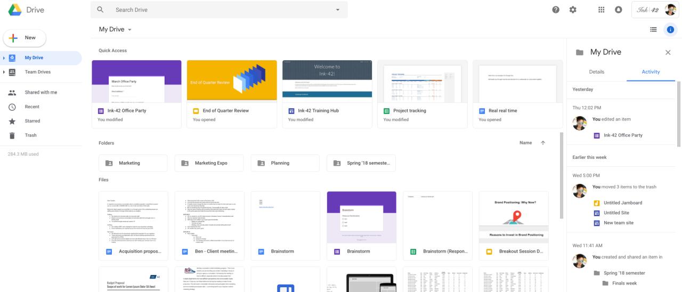Click the Google Drive logo
The height and width of the screenshot is (292, 682).
click(14, 10)
